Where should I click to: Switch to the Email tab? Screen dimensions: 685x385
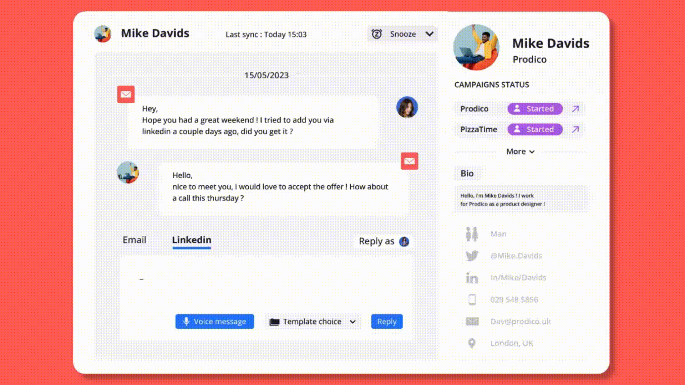point(134,240)
